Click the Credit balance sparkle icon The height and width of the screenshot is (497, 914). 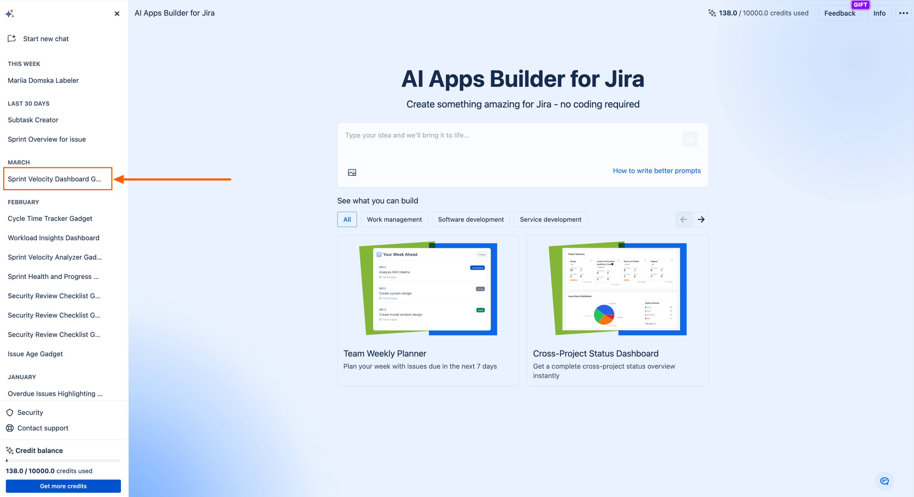[10, 450]
